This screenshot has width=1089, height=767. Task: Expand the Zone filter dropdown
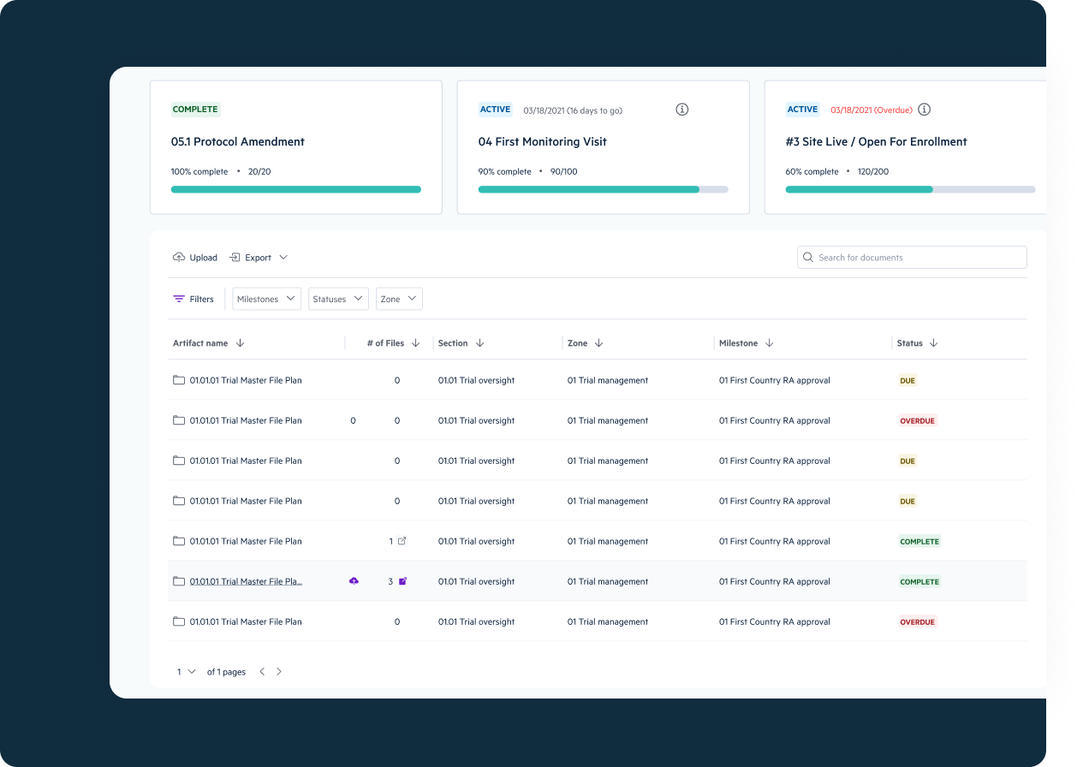coord(399,299)
